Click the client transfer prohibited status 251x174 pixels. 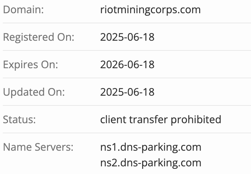point(161,120)
